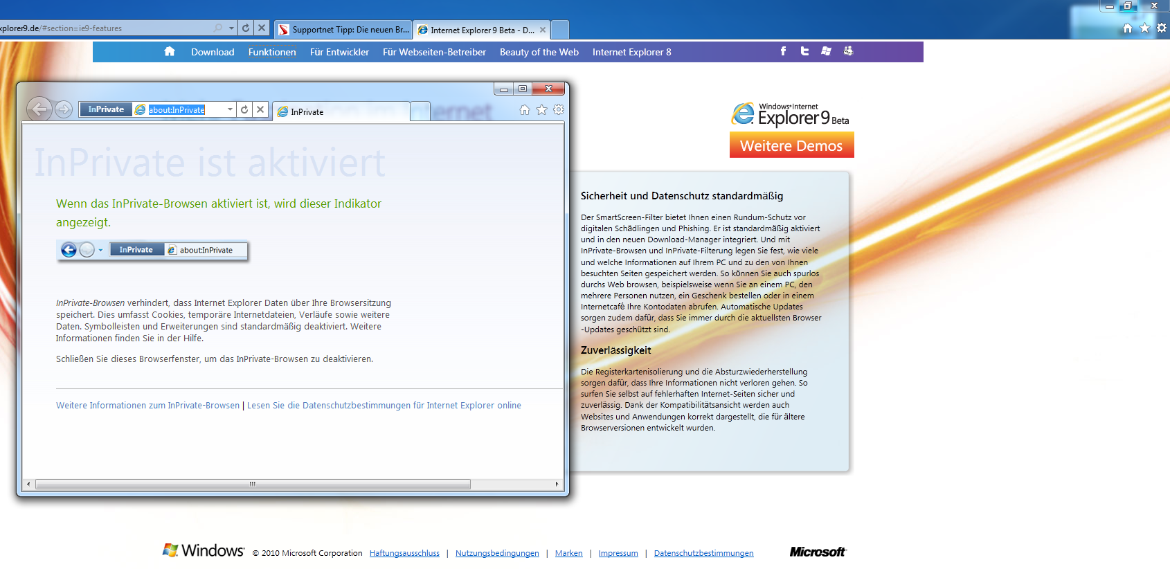This screenshot has width=1170, height=569.
Task: Click the outer browser address field
Action: (x=104, y=28)
